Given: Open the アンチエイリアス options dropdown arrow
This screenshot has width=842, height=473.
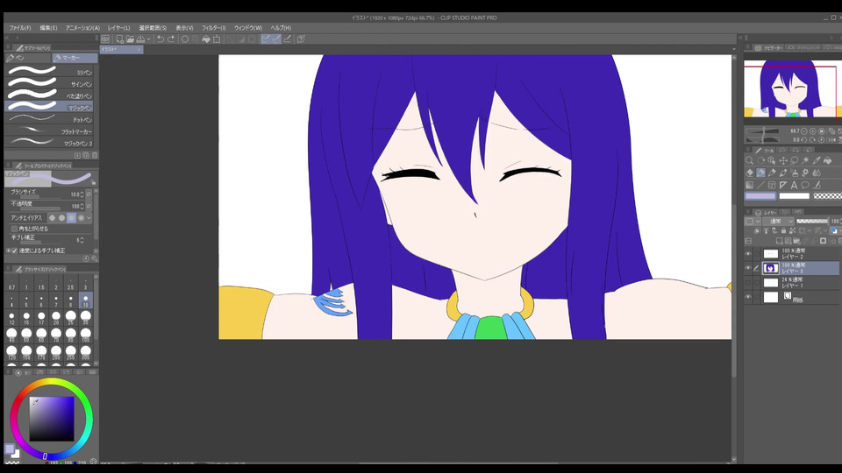Looking at the screenshot, I should click(x=89, y=218).
